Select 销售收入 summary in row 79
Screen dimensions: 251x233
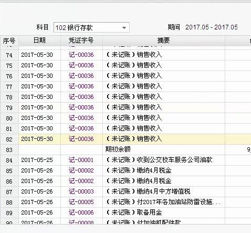(x=149, y=107)
